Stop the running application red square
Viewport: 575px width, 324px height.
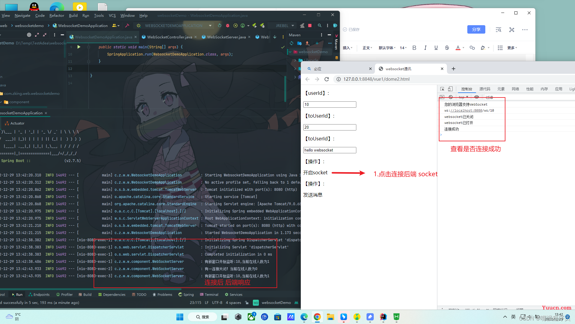click(310, 25)
